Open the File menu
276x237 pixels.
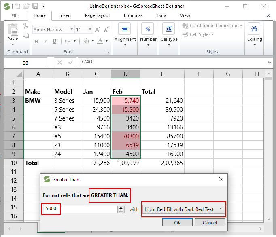pyautogui.click(x=15, y=16)
